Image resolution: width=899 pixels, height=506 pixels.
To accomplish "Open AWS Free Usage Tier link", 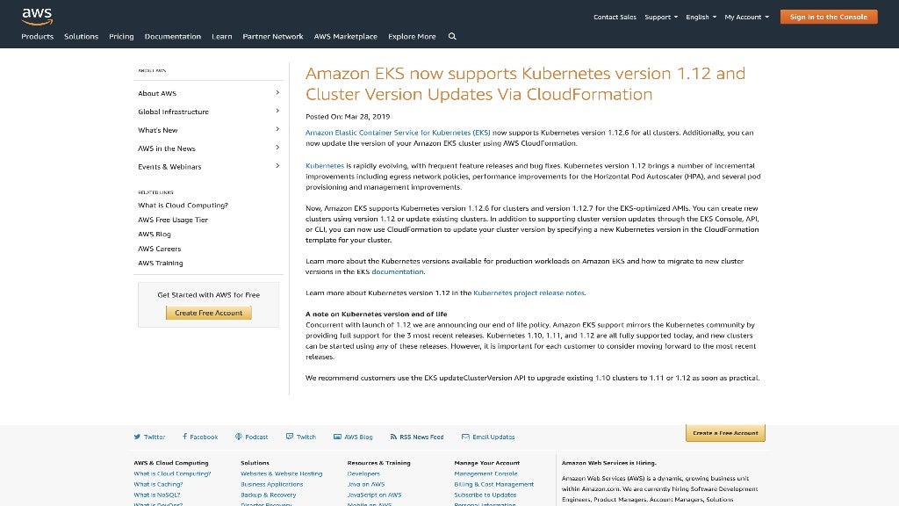I will click(x=173, y=220).
